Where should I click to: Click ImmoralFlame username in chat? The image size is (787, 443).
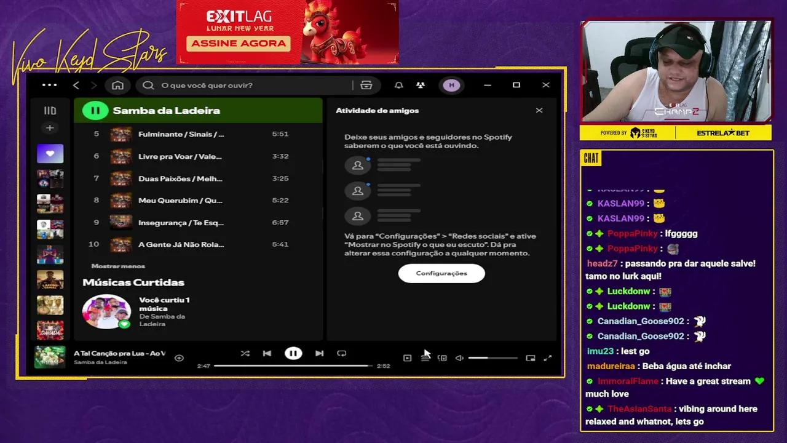(x=628, y=381)
